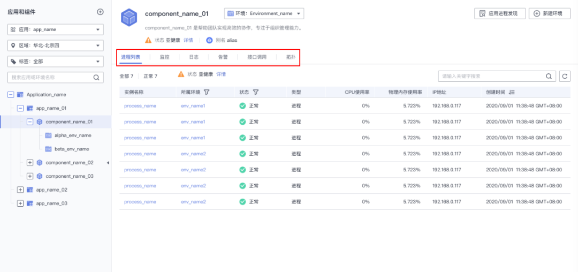Expand the app_name_02 tree node
The image size is (578, 272).
point(21,190)
